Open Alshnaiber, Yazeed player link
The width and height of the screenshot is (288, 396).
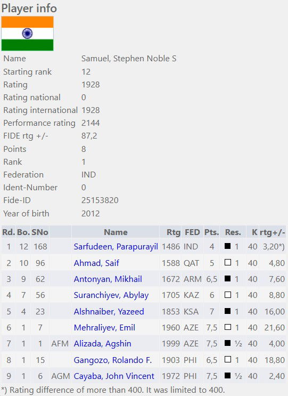pos(109,311)
